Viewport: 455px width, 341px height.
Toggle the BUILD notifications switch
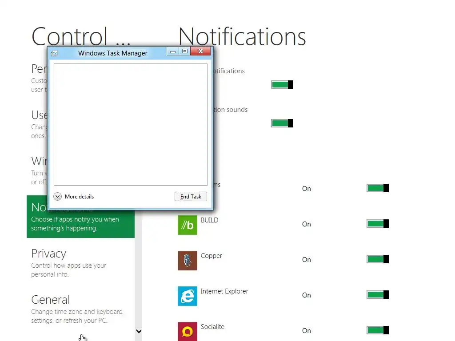[378, 224]
